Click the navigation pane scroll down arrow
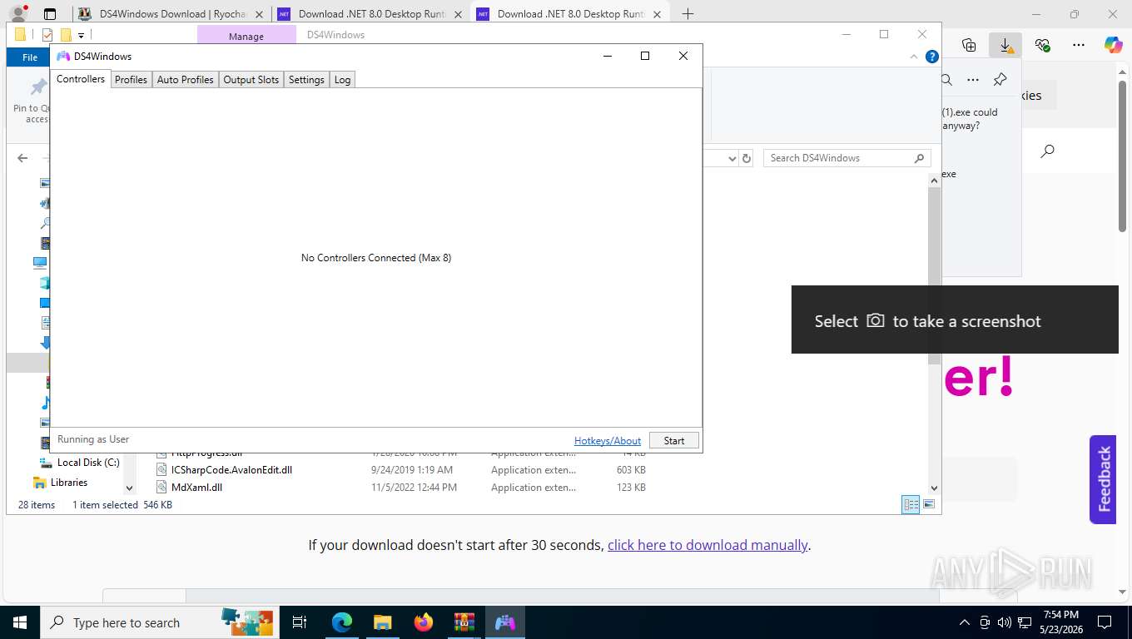The width and height of the screenshot is (1132, 639). [129, 488]
